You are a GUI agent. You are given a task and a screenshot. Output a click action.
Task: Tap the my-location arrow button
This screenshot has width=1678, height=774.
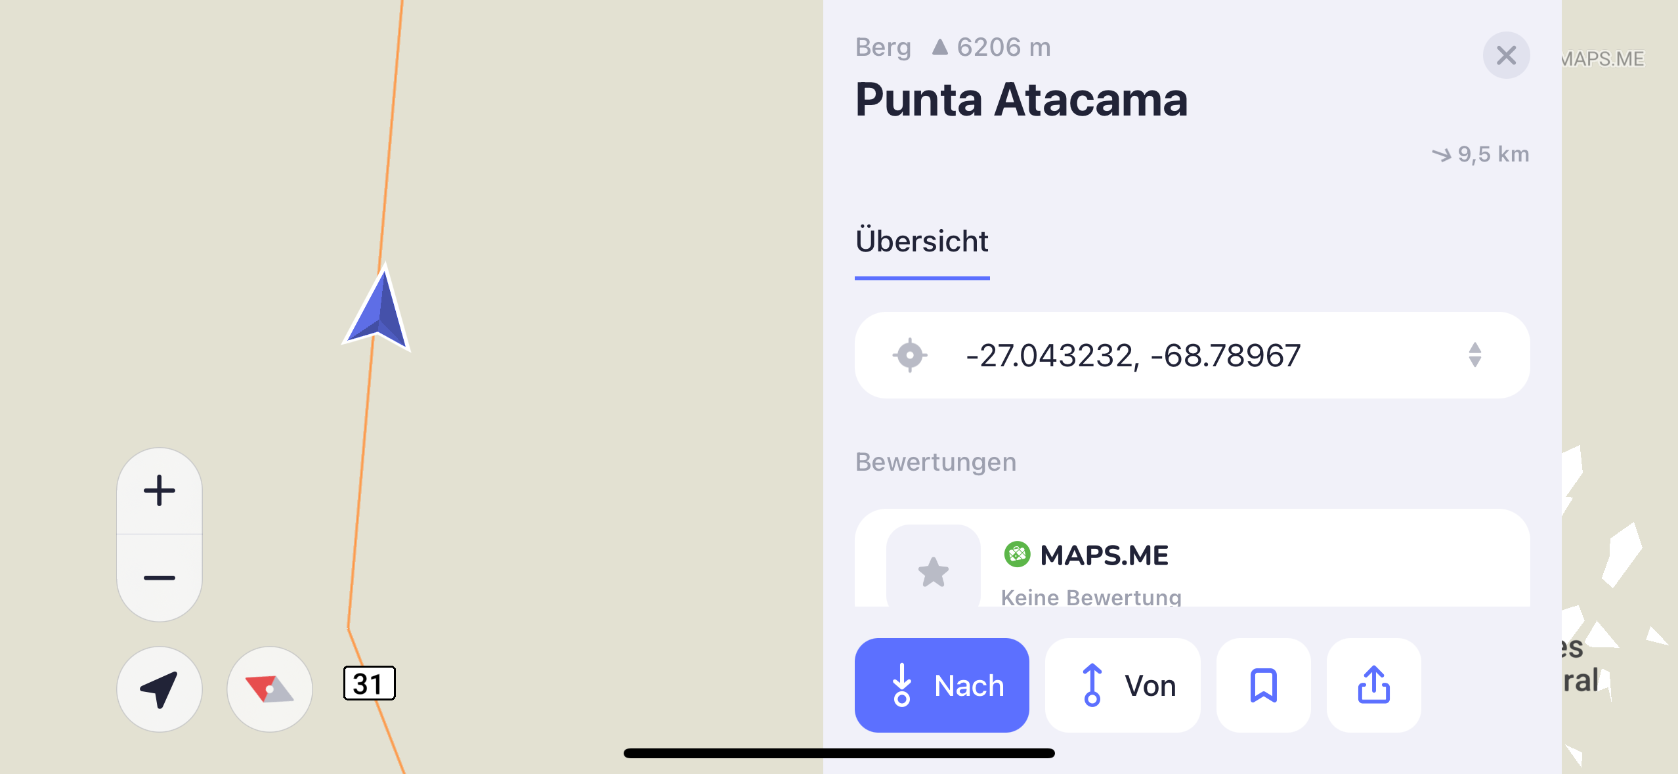pos(159,689)
